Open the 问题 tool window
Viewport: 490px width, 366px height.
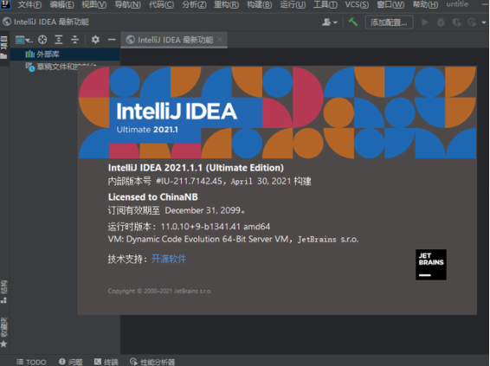pos(71,362)
